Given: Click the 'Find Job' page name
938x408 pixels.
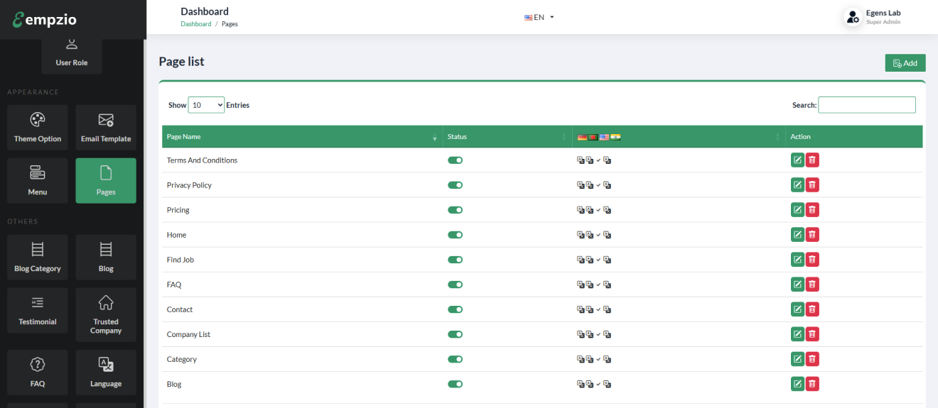Looking at the screenshot, I should point(180,260).
